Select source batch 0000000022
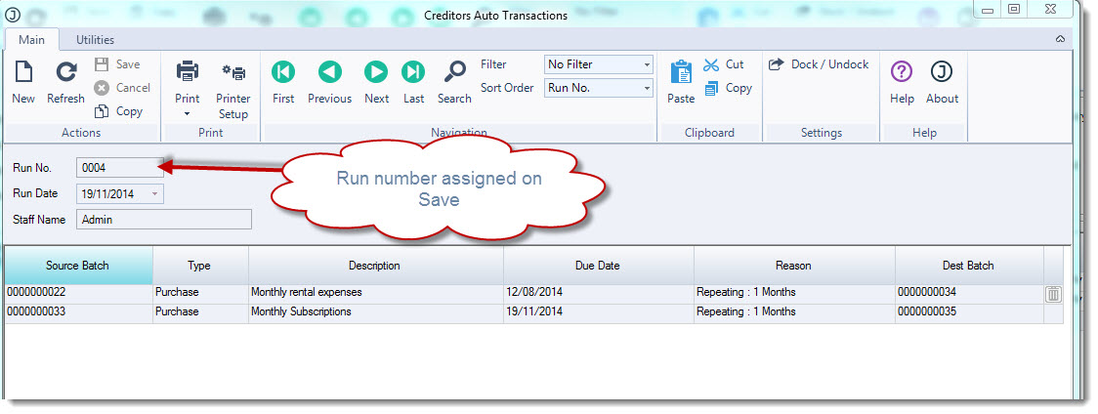This screenshot has height=414, width=1098. tap(78, 293)
